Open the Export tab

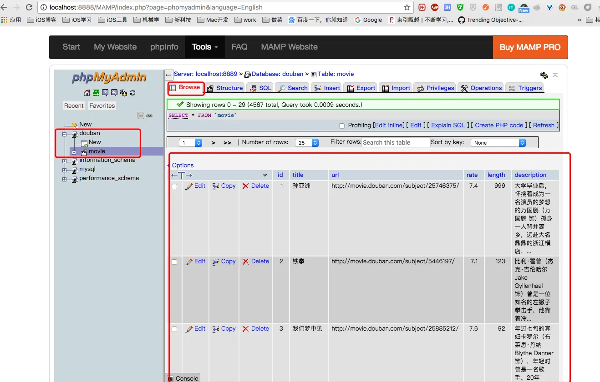click(361, 88)
